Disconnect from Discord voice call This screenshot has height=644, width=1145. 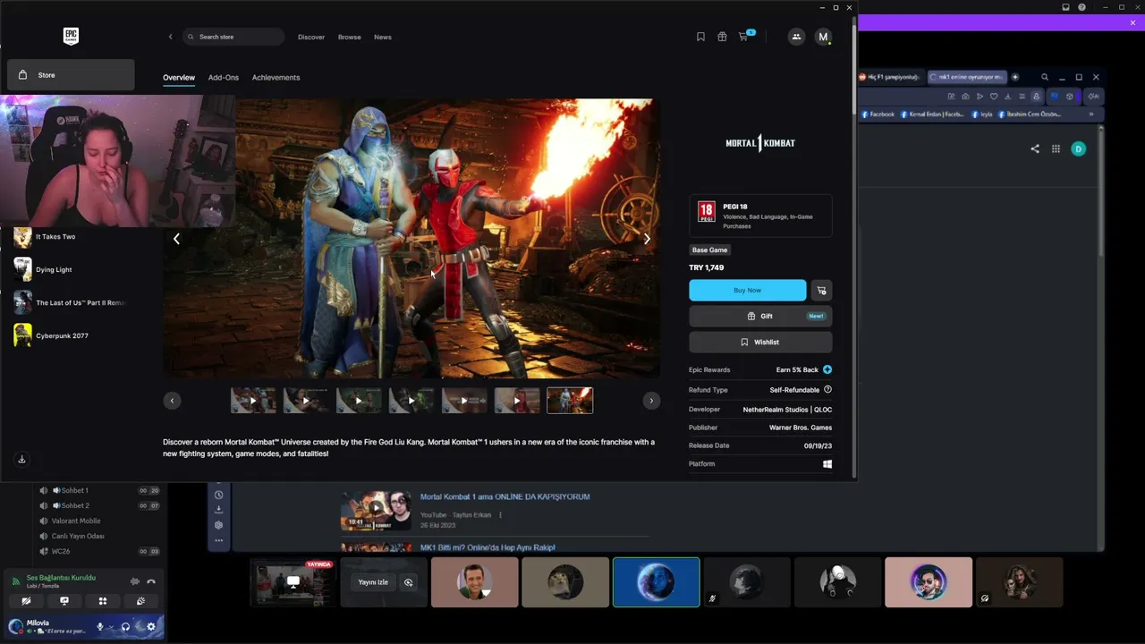[151, 581]
